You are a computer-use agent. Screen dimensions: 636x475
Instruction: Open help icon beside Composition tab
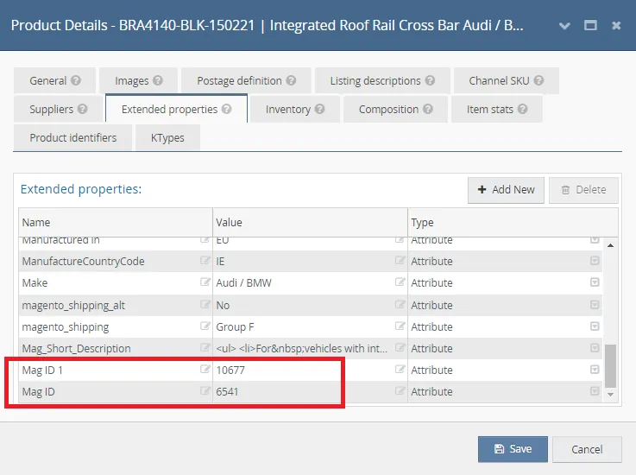pyautogui.click(x=428, y=109)
